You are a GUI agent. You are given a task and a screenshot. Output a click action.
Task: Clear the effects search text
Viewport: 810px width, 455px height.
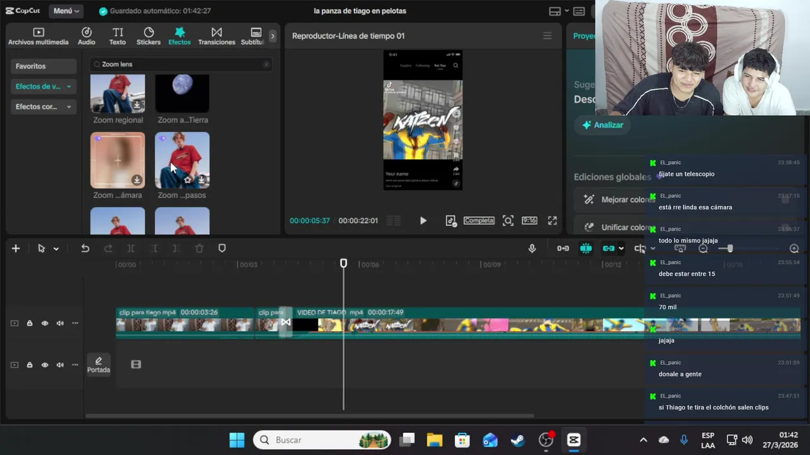tap(266, 64)
